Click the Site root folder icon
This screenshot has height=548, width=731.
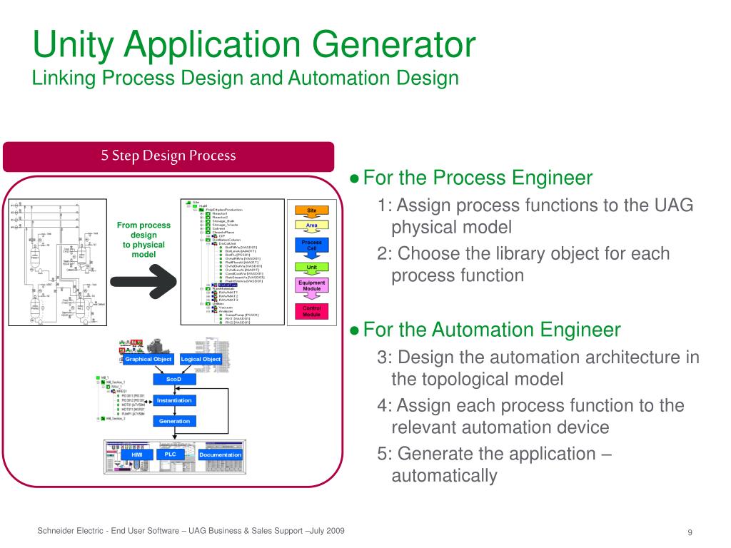tap(188, 202)
